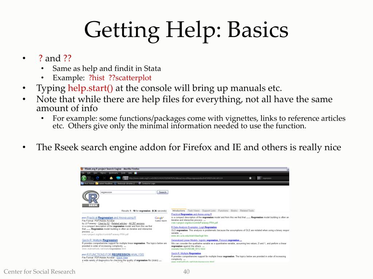Click Results 1 - 10 for regression text
373x279 pixels.
[144, 211]
